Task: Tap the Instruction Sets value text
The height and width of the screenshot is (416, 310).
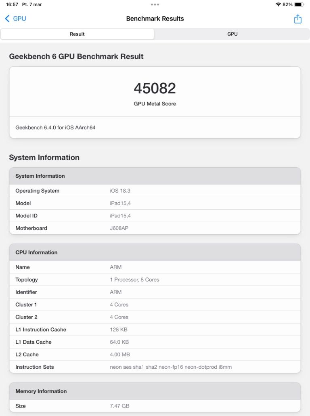Action: pos(171,367)
